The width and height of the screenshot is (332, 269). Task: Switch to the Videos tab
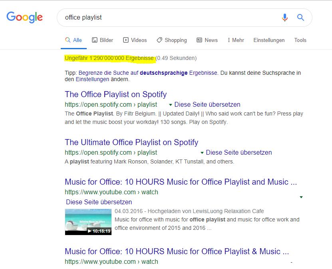pyautogui.click(x=135, y=40)
